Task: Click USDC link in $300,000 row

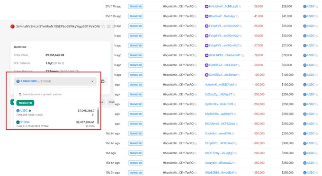Action: 311,143
